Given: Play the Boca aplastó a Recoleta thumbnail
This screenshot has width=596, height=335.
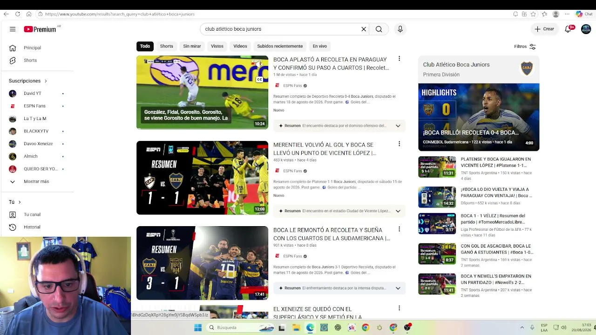Looking at the screenshot, I should click(202, 93).
